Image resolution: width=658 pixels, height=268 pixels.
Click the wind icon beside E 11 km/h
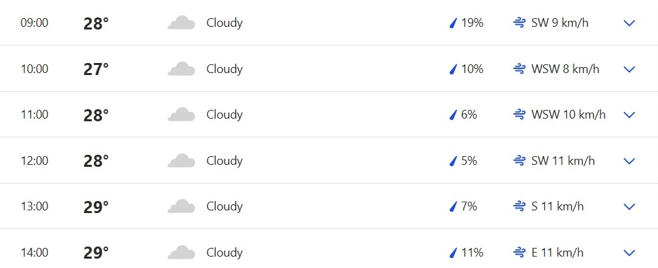pos(519,253)
